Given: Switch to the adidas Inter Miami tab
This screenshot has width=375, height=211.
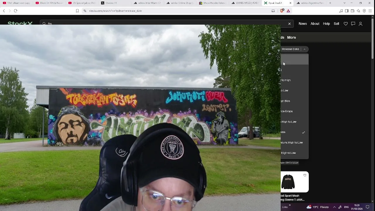Looking at the screenshot, I should coord(147,3).
